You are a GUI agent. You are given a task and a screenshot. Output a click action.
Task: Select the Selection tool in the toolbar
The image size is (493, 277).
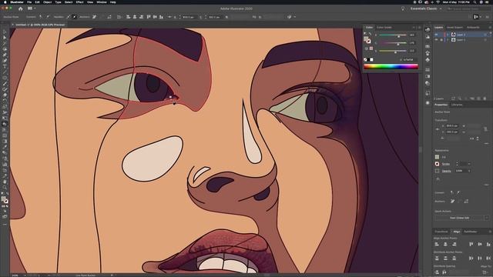click(x=5, y=32)
